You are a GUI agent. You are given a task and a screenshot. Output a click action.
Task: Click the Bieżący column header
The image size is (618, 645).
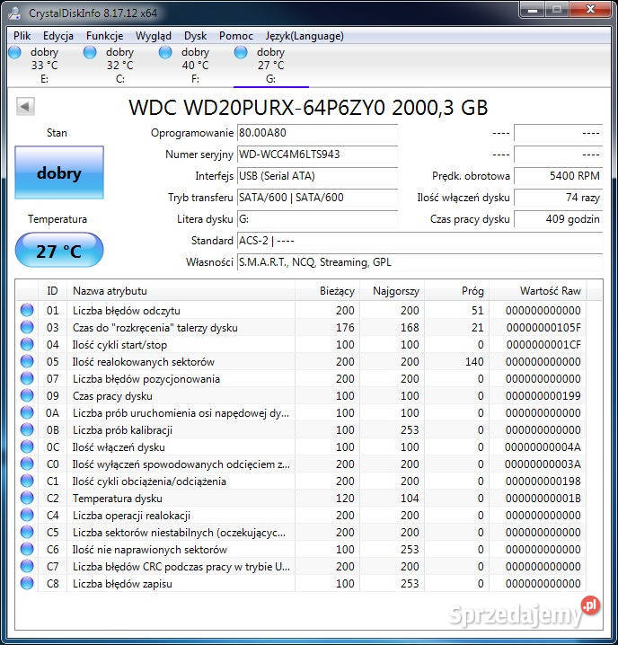[x=328, y=291]
